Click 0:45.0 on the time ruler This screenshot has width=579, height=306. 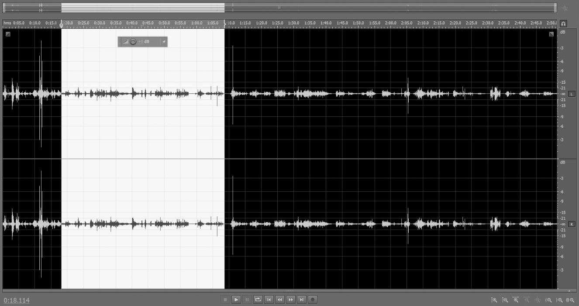[x=148, y=23]
